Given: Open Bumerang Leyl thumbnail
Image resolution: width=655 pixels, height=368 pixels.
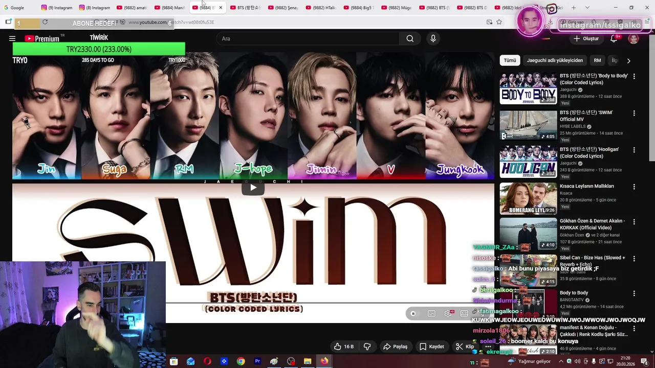Looking at the screenshot, I should coord(528,198).
